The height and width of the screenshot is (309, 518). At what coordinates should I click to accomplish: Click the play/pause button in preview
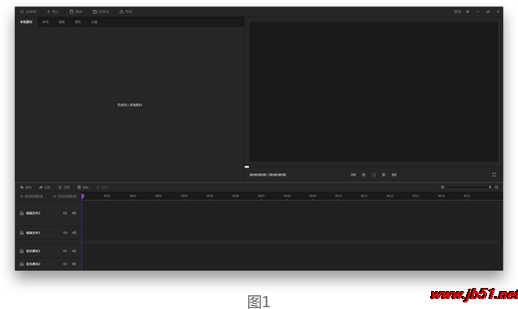pyautogui.click(x=373, y=175)
